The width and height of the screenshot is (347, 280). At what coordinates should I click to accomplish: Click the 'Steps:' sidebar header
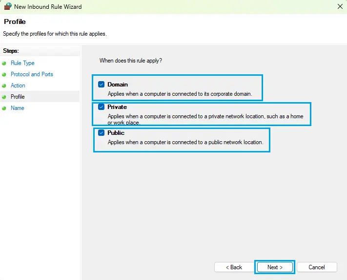click(x=11, y=51)
